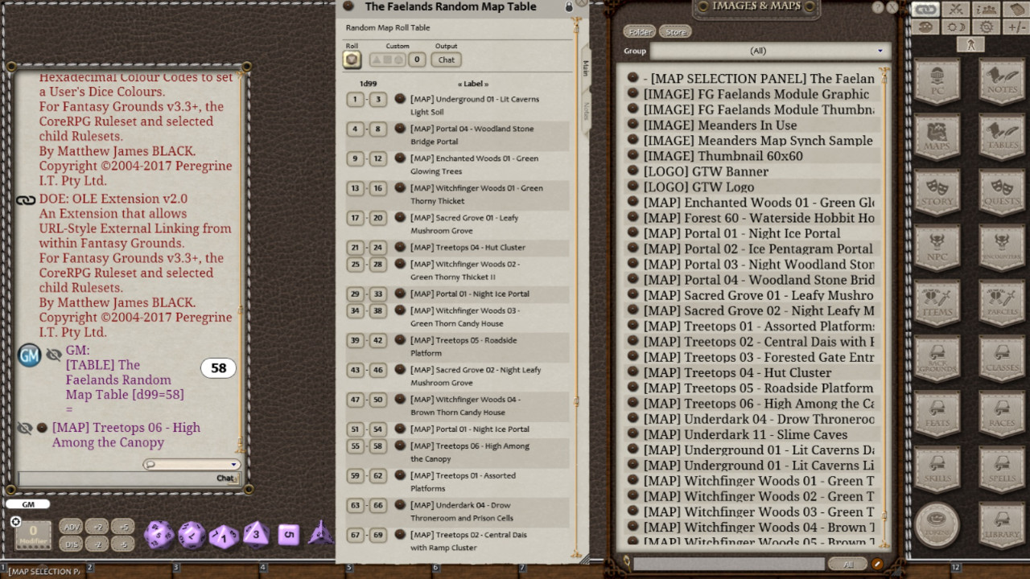Open the chat message type dropdown
The height and width of the screenshot is (579, 1030).
click(235, 464)
